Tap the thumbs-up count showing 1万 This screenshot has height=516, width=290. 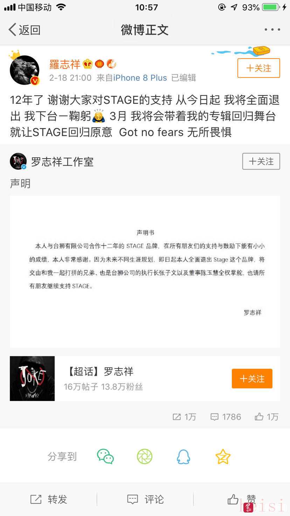(267, 417)
